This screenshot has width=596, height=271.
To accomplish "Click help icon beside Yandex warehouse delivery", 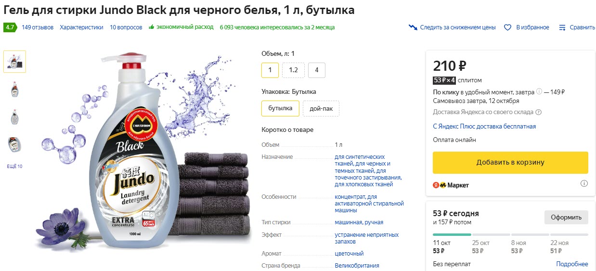I will [539, 112].
